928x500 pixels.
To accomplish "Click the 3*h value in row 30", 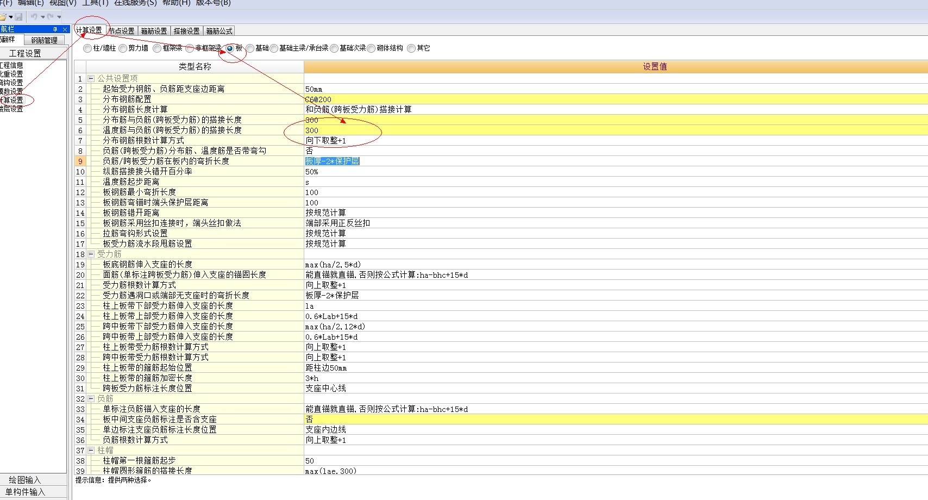I will tap(616, 378).
